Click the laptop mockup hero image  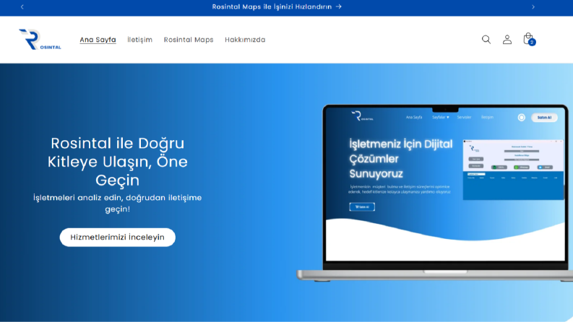pyautogui.click(x=435, y=193)
